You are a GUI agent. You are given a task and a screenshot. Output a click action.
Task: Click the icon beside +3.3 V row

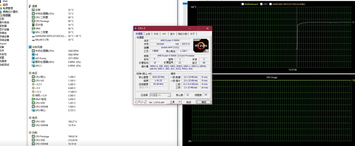[x=33, y=84]
